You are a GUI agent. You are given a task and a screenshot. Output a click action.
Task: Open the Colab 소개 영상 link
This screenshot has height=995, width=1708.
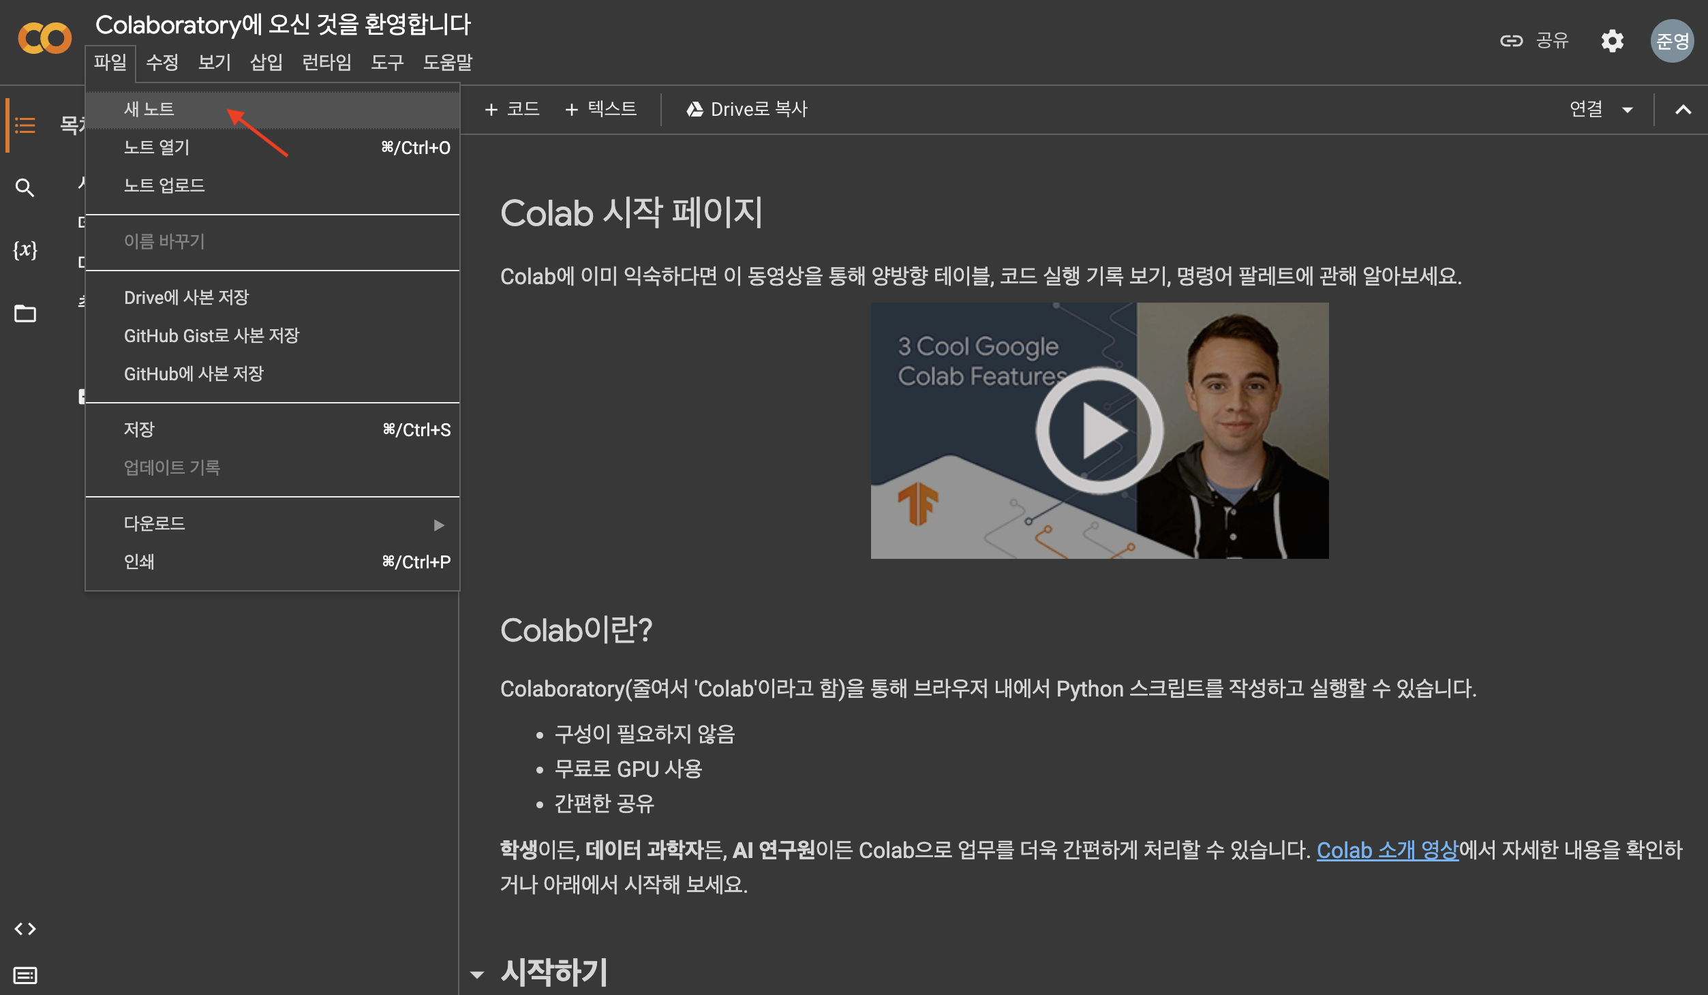(x=1387, y=850)
